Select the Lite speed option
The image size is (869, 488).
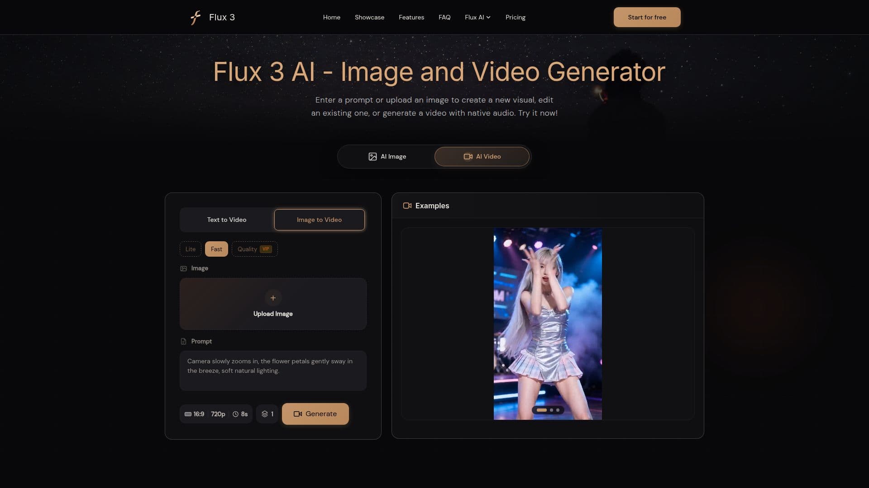(x=191, y=249)
